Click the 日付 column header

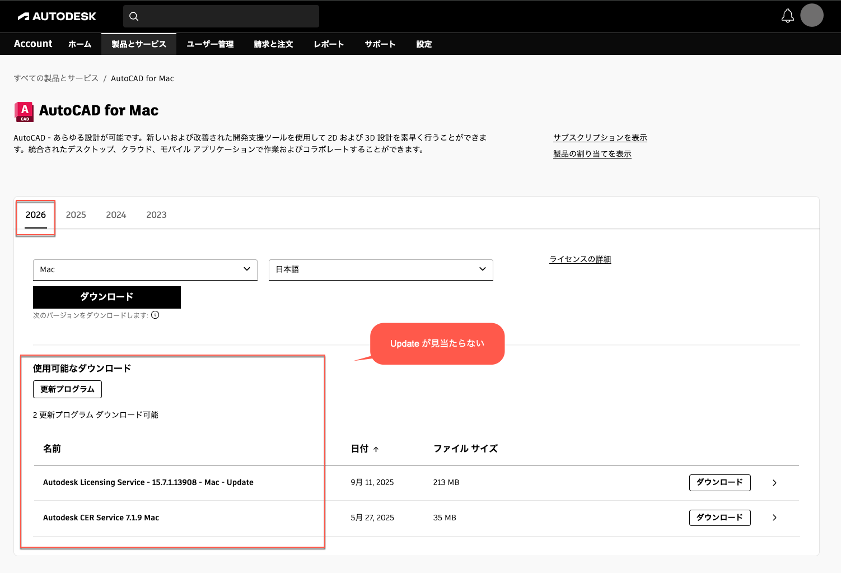[x=359, y=449]
